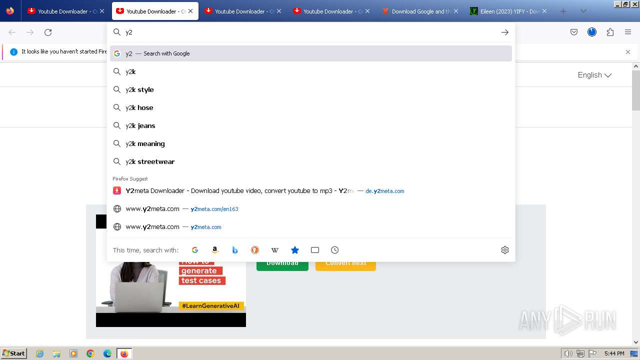Search this time with Google icon
Image resolution: width=640 pixels, height=360 pixels.
(x=195, y=250)
